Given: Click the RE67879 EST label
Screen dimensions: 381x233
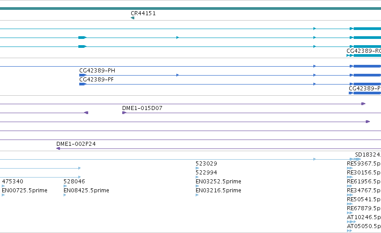Looking at the screenshot, I should click(x=364, y=208).
